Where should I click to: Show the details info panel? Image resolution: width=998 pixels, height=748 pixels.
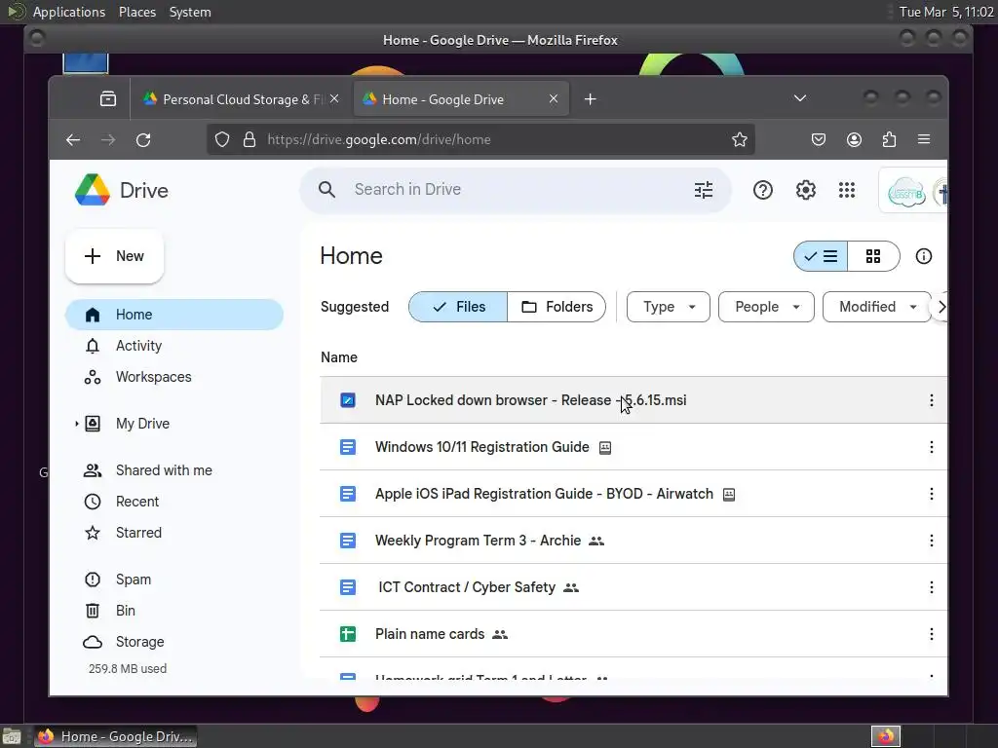click(924, 256)
